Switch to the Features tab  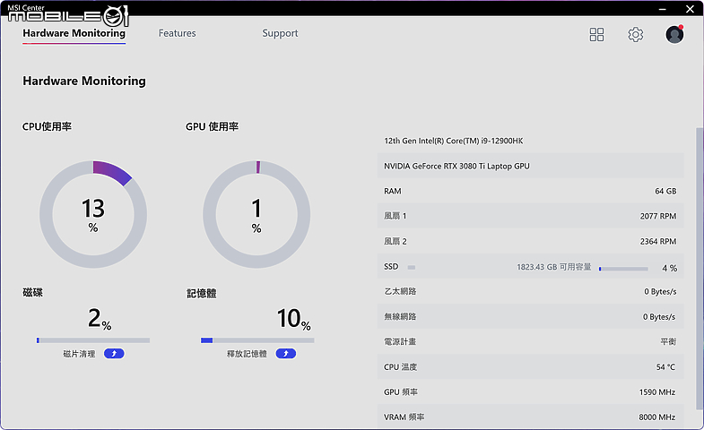[177, 33]
